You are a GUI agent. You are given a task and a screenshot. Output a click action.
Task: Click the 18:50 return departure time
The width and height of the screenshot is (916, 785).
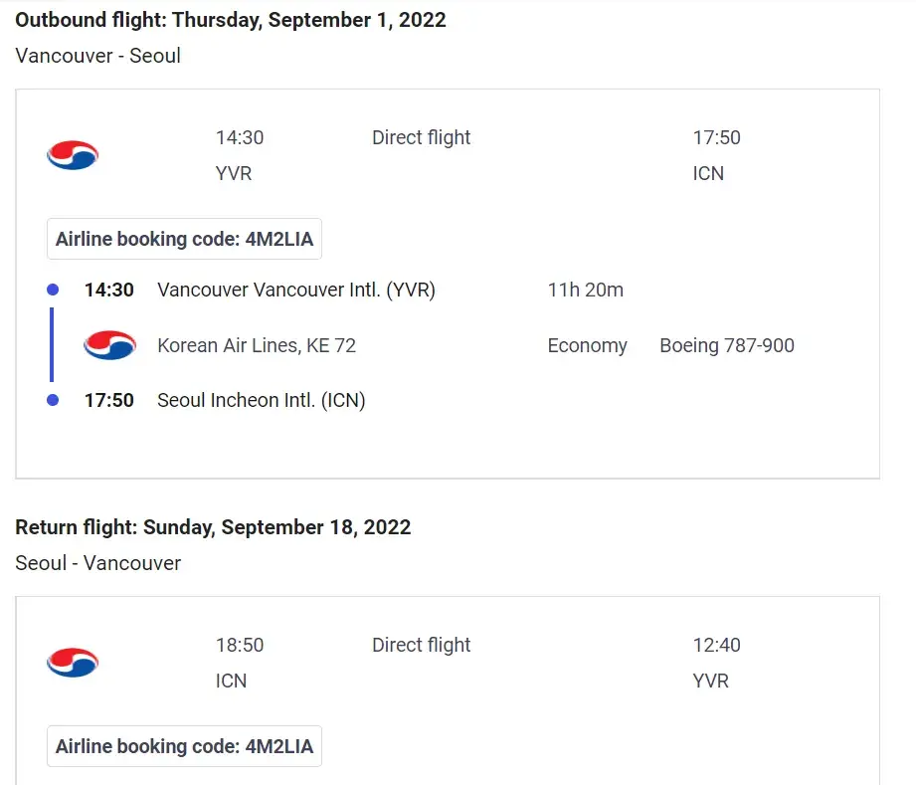[240, 645]
